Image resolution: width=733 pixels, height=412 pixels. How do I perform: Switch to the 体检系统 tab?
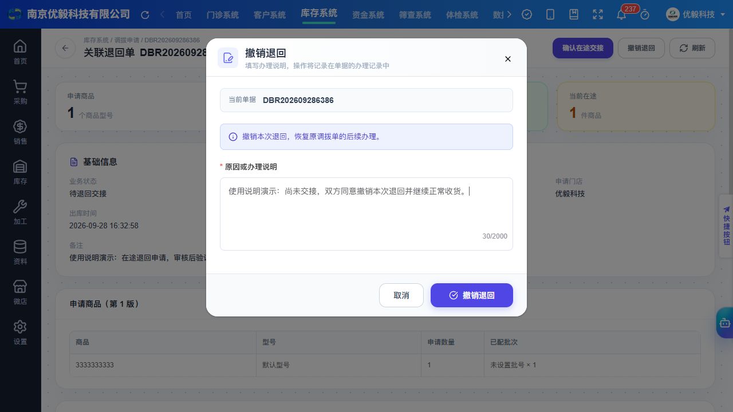click(462, 15)
